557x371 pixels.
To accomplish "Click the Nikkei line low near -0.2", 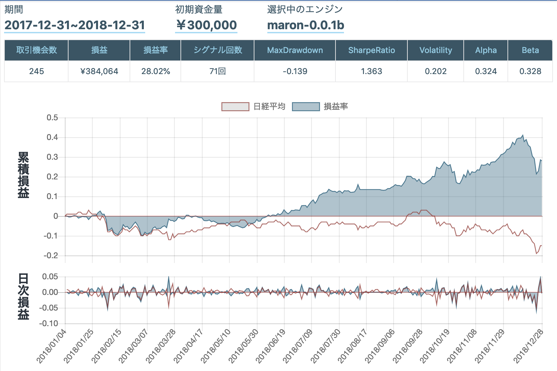I will [x=536, y=253].
